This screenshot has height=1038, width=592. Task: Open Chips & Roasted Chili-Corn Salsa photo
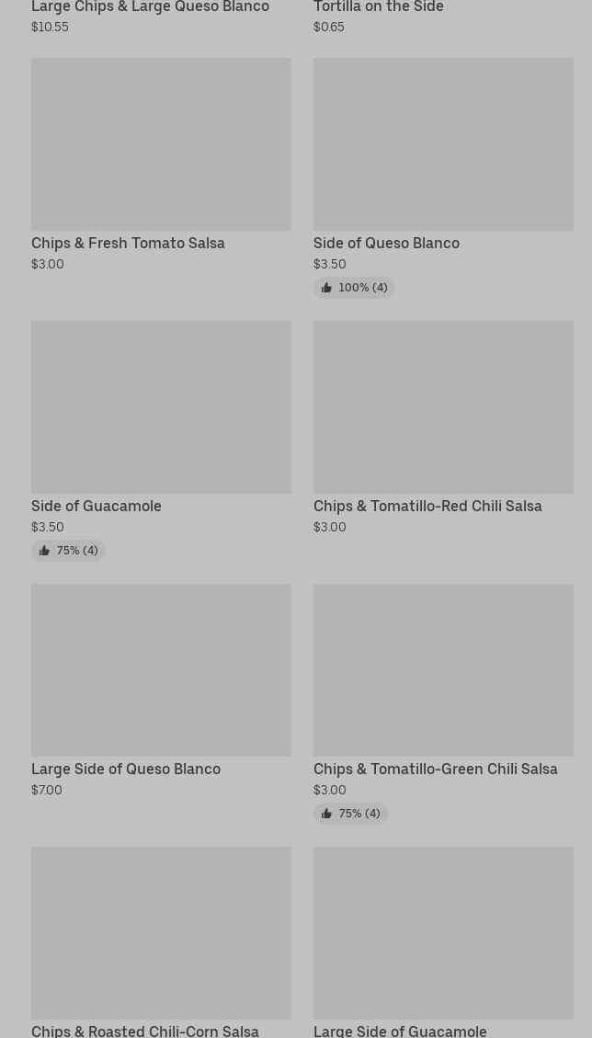click(x=161, y=933)
